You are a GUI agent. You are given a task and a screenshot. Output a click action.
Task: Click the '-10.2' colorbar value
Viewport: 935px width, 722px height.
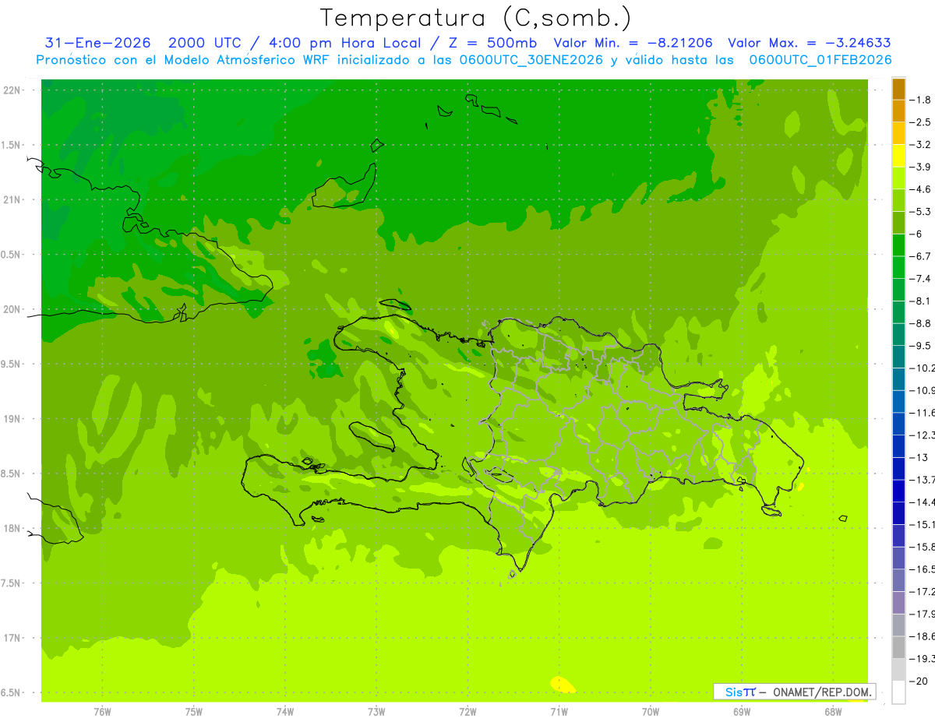[922, 368]
